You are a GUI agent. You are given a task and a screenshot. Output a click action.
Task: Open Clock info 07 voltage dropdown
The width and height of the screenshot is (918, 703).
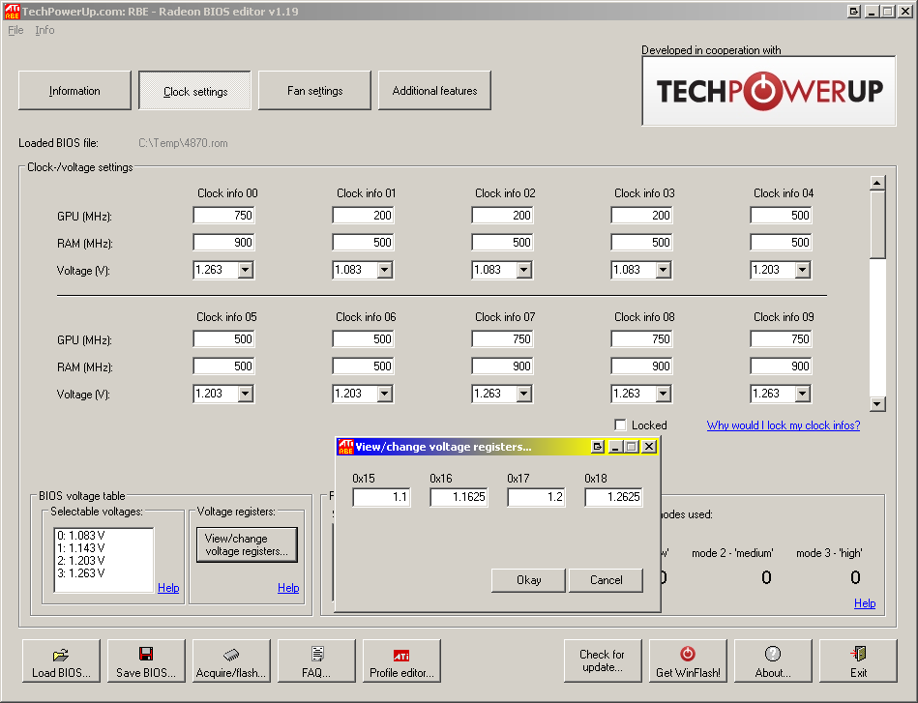pos(524,394)
